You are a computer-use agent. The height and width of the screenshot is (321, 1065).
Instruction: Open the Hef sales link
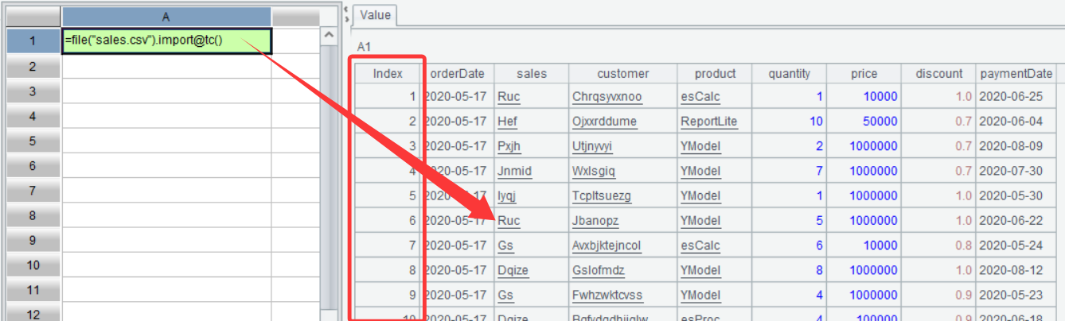click(x=506, y=122)
